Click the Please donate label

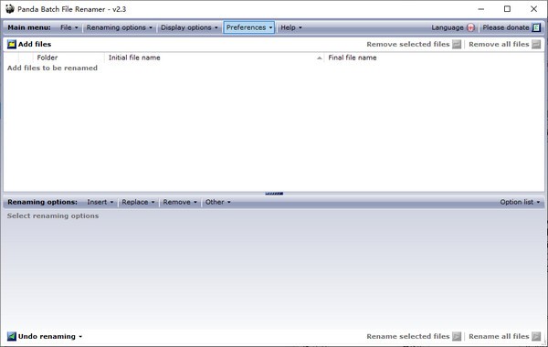[506, 27]
